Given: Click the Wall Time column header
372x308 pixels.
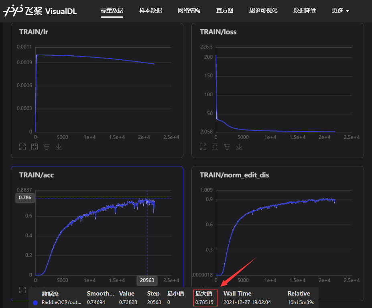Looking at the screenshot, I should (237, 294).
